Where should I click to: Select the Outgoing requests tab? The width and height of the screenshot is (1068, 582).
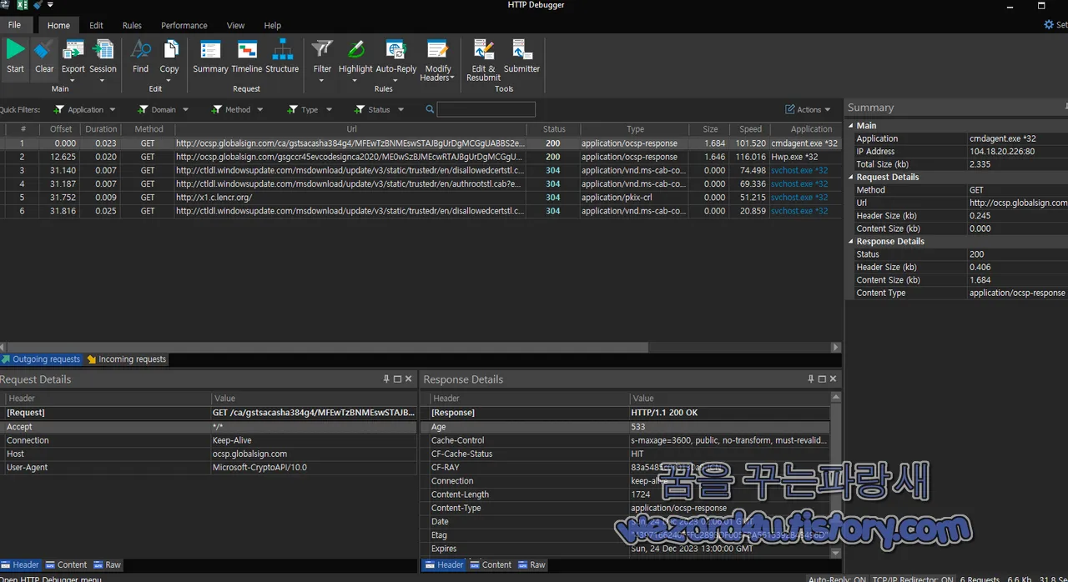click(x=40, y=359)
